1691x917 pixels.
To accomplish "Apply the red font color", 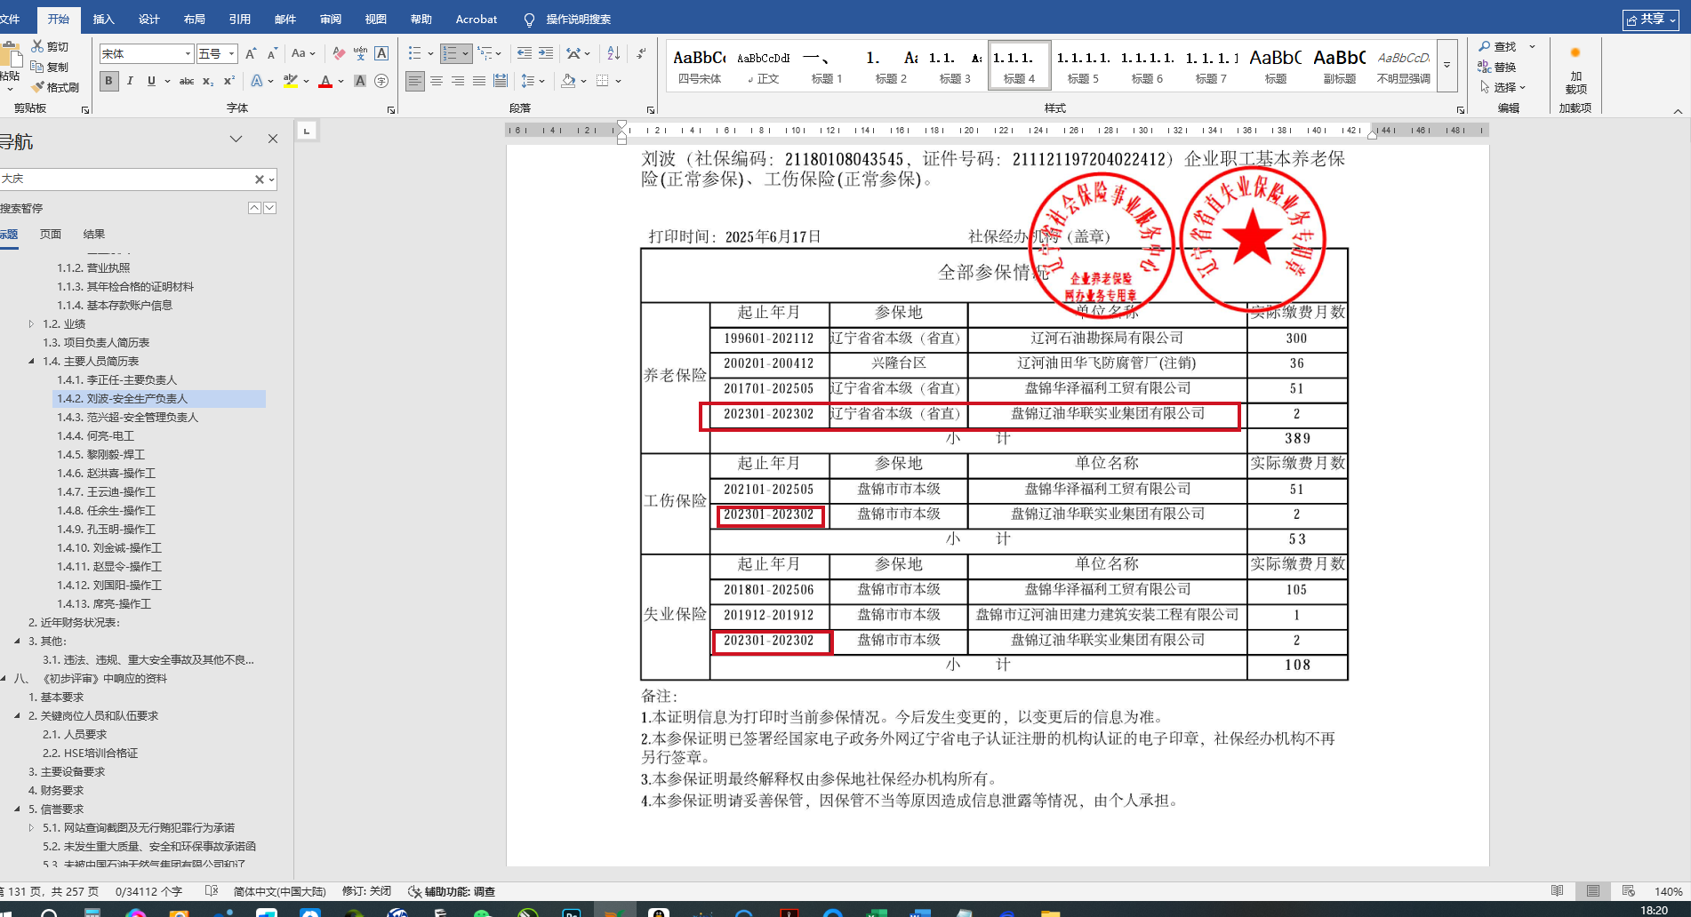I will point(325,81).
